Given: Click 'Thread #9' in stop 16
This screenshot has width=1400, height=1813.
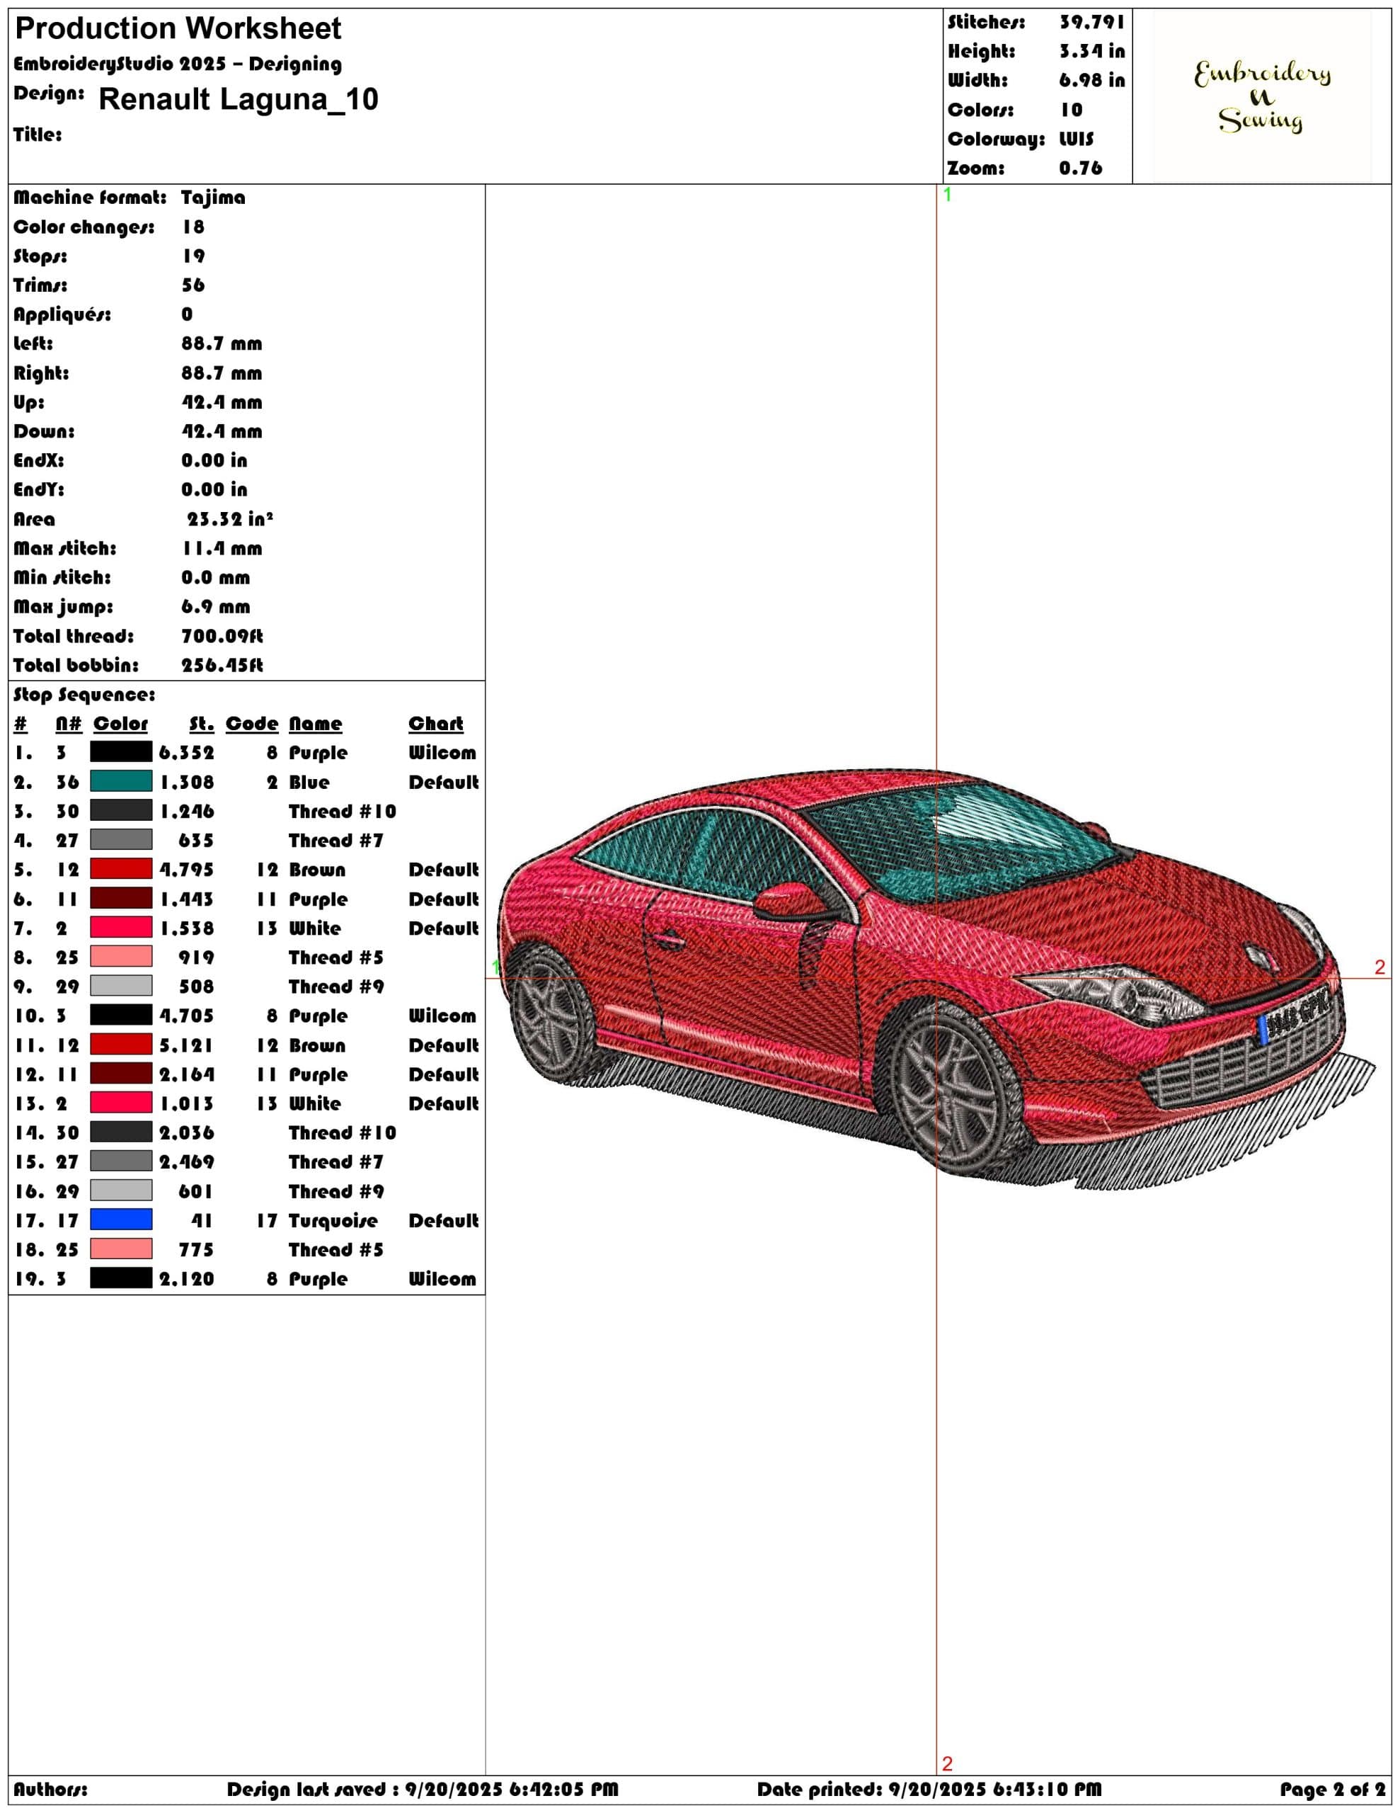Looking at the screenshot, I should point(336,1191).
